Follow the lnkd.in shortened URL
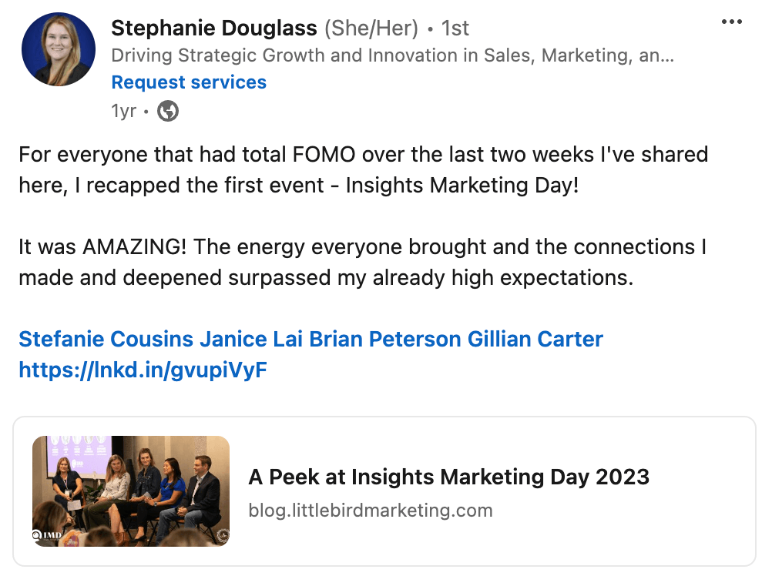The height and width of the screenshot is (576, 772). [143, 370]
